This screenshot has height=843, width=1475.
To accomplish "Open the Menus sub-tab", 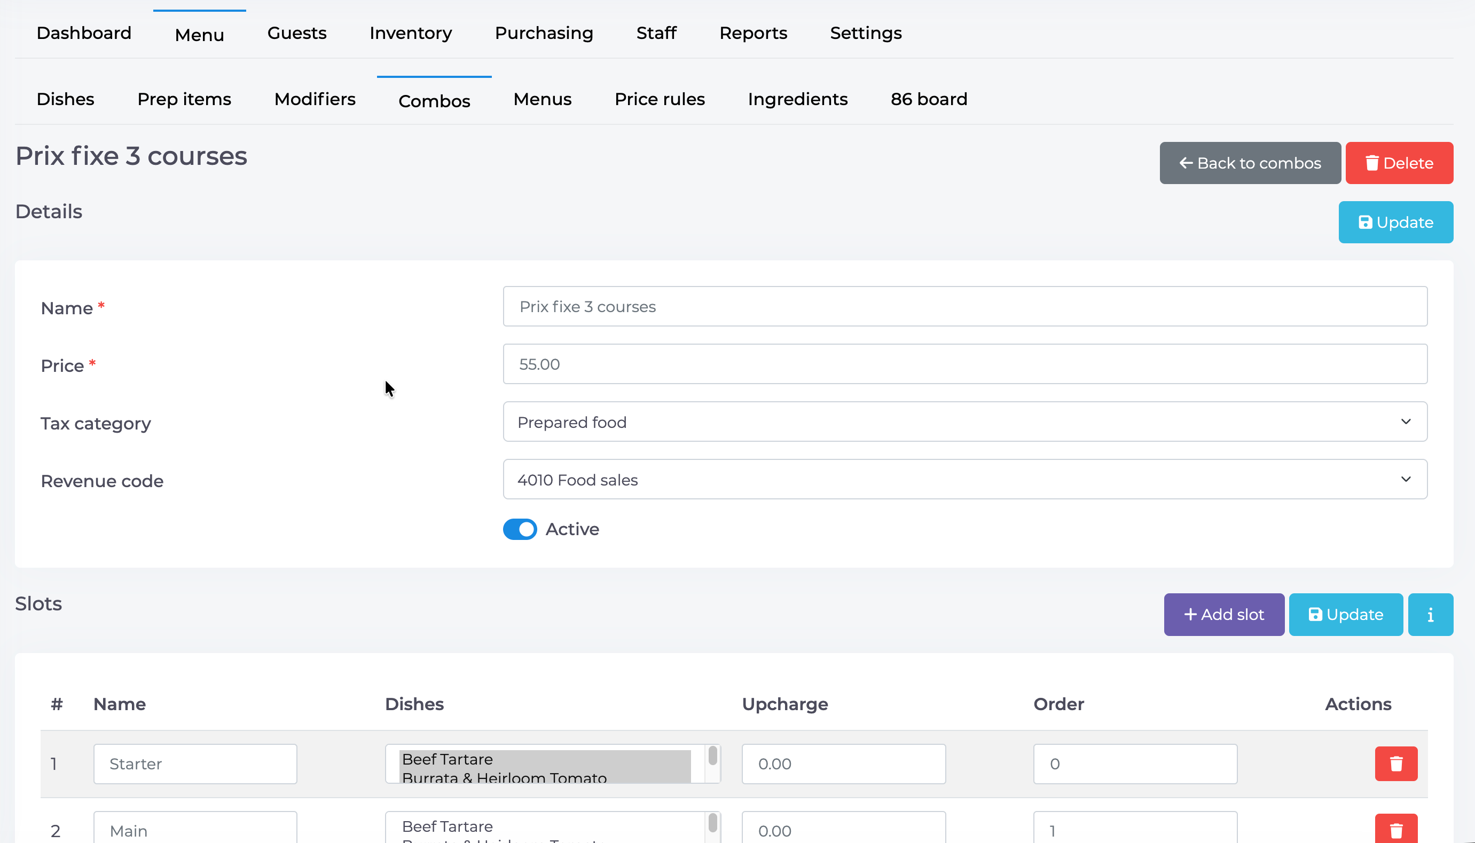I will 542,99.
